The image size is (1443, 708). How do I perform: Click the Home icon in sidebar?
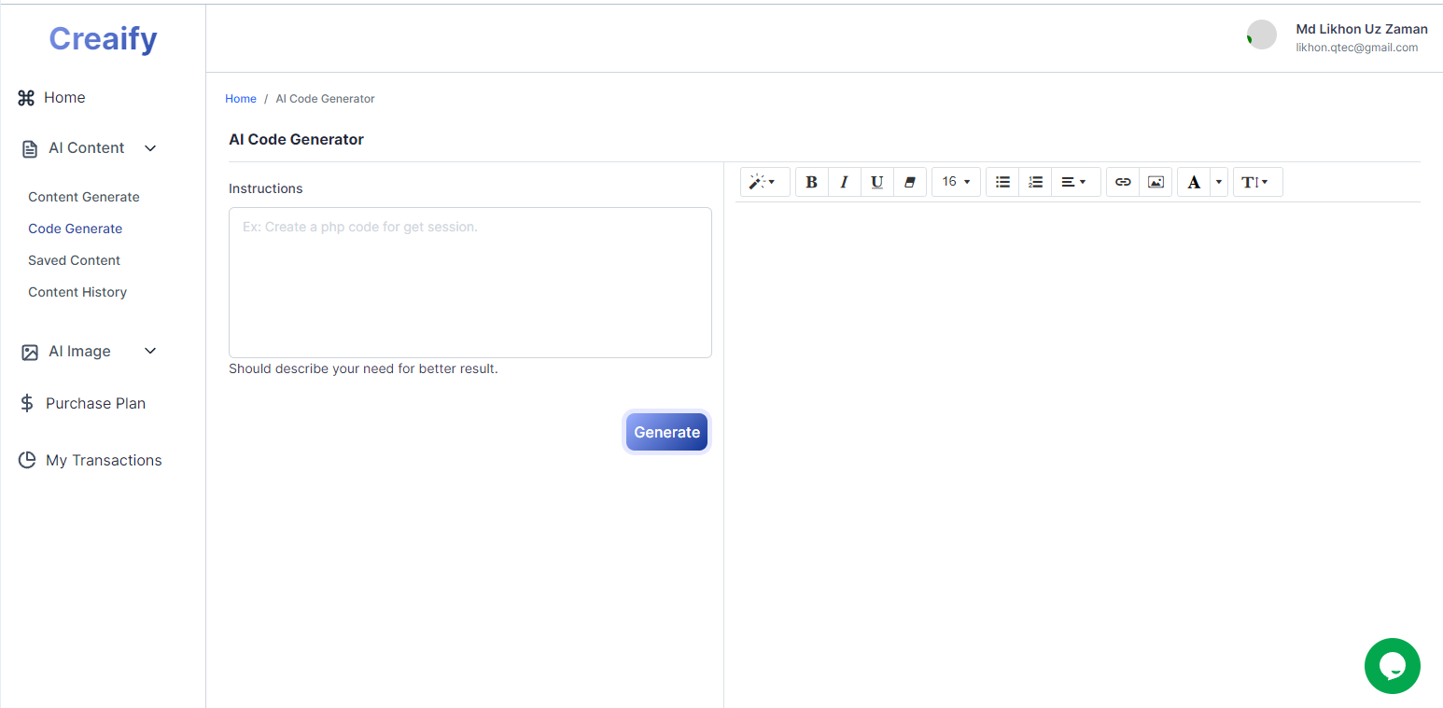[x=26, y=98]
